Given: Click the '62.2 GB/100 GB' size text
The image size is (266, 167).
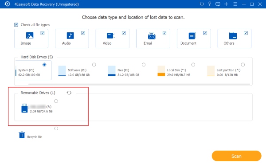Looking at the screenshot, I should (x=29, y=75).
